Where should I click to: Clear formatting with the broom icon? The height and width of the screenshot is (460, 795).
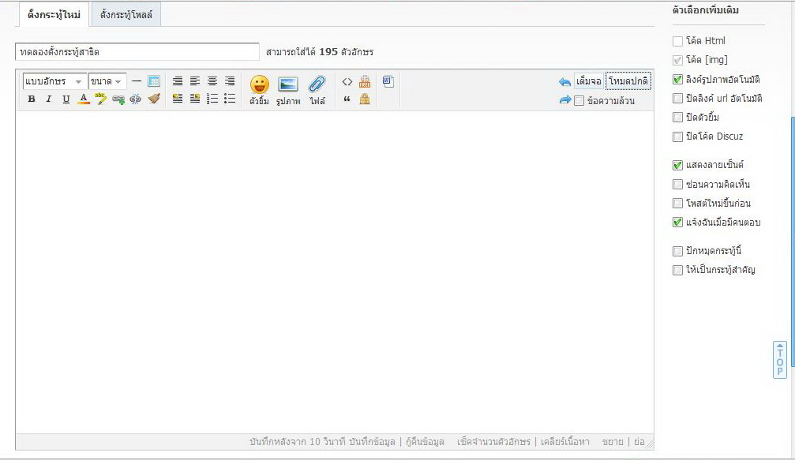coord(154,99)
